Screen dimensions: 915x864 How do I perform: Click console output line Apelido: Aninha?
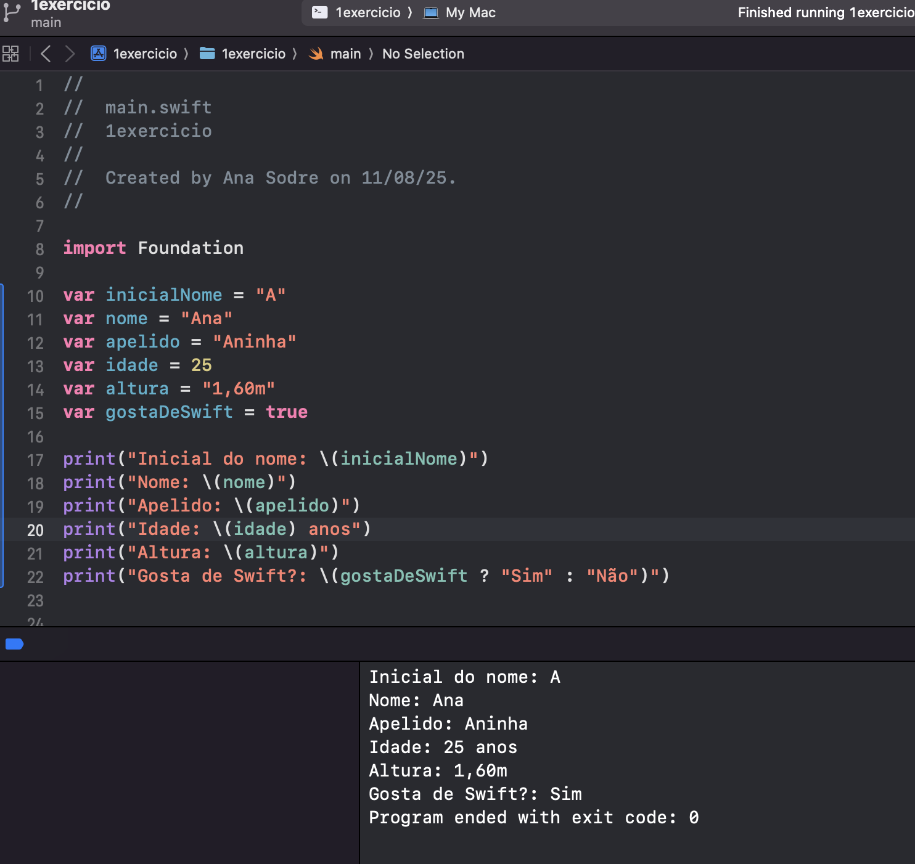pos(448,724)
